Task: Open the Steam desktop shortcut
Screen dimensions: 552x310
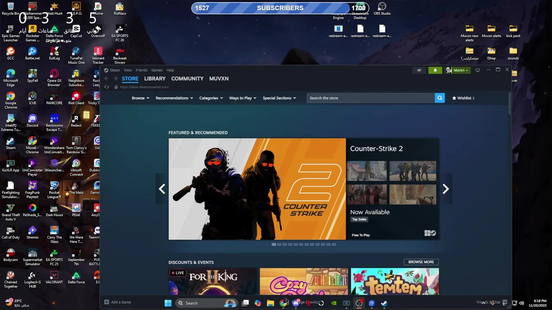Action: point(11,143)
